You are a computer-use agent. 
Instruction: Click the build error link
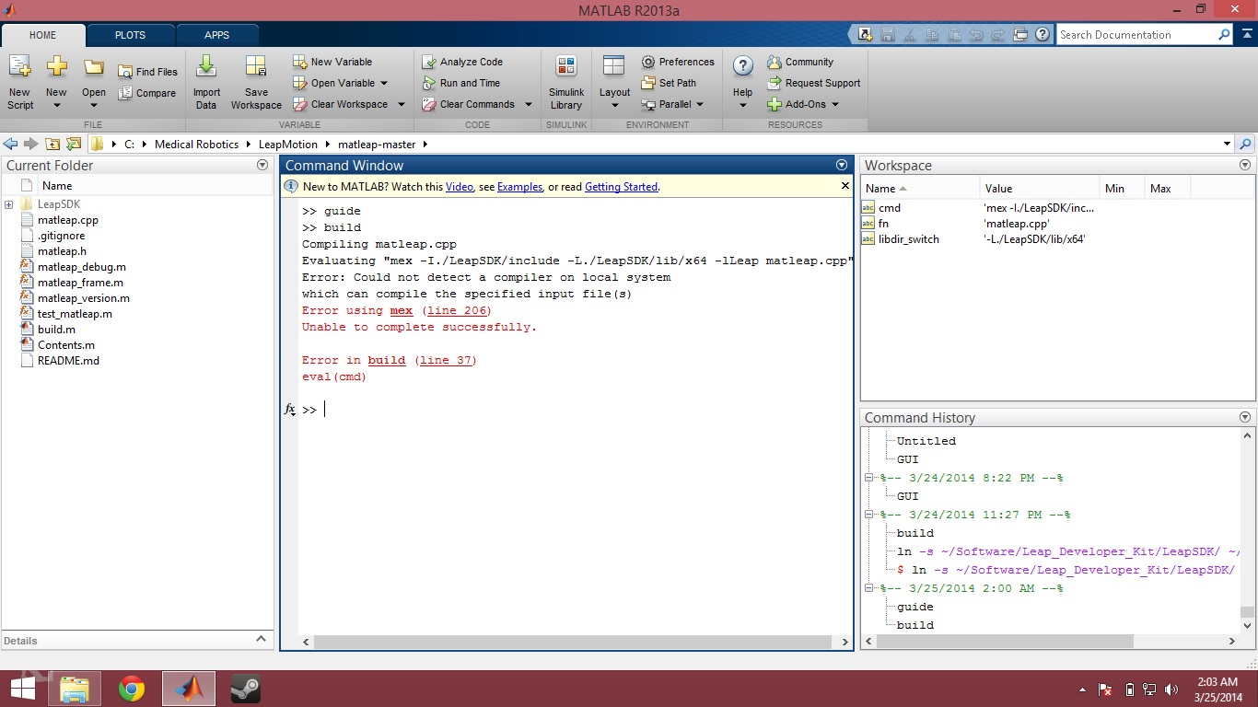click(387, 360)
